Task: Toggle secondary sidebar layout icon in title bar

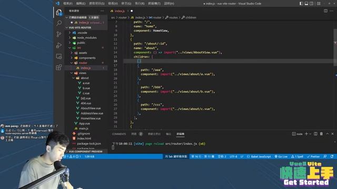Action: 311,4
